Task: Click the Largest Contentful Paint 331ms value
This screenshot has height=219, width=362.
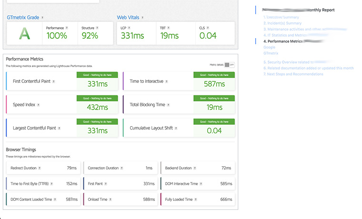Action: click(98, 130)
